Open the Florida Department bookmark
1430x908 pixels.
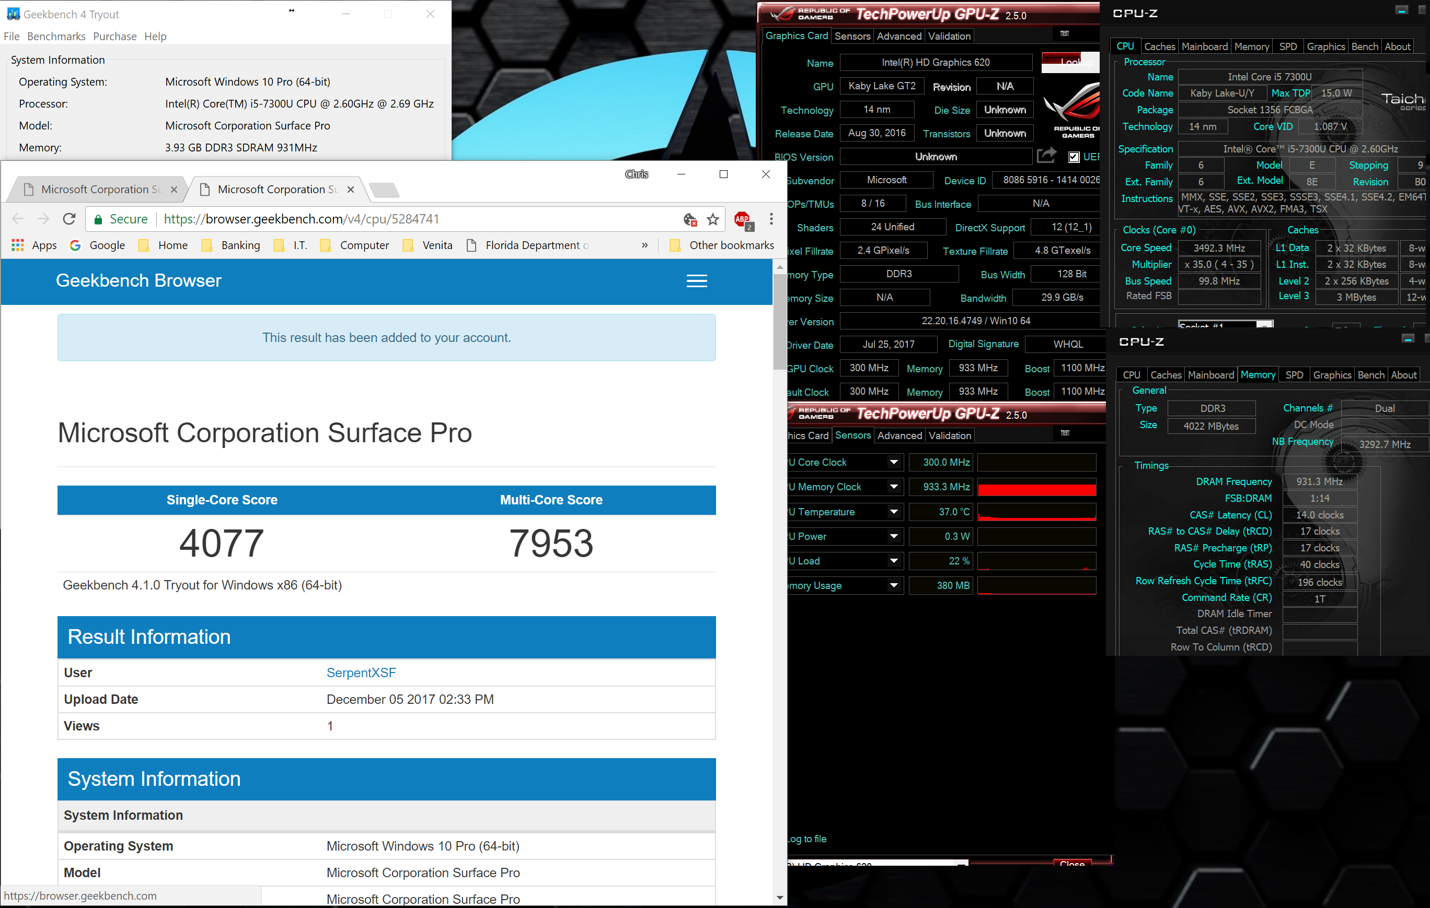(x=527, y=245)
